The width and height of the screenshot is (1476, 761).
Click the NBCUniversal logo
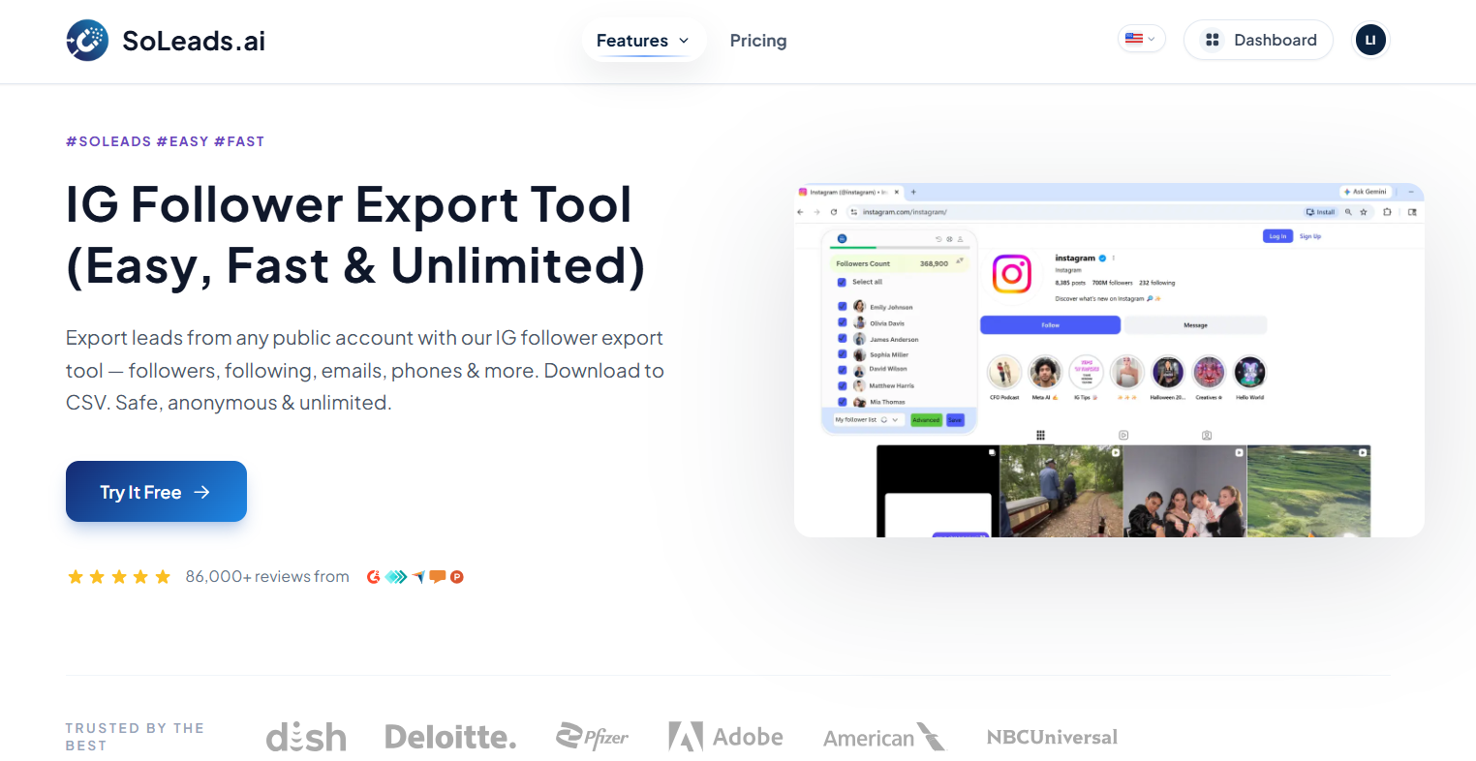[x=1052, y=737]
